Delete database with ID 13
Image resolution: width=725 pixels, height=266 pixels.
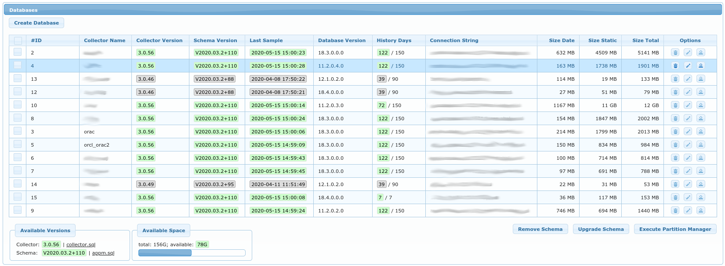675,79
